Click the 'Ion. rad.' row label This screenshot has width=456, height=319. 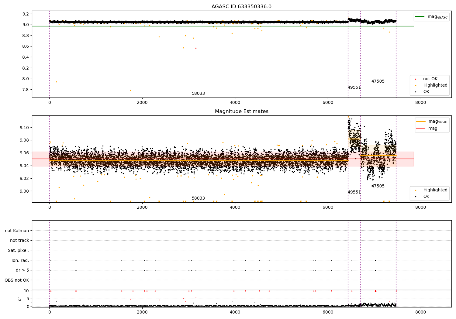pyautogui.click(x=20, y=260)
